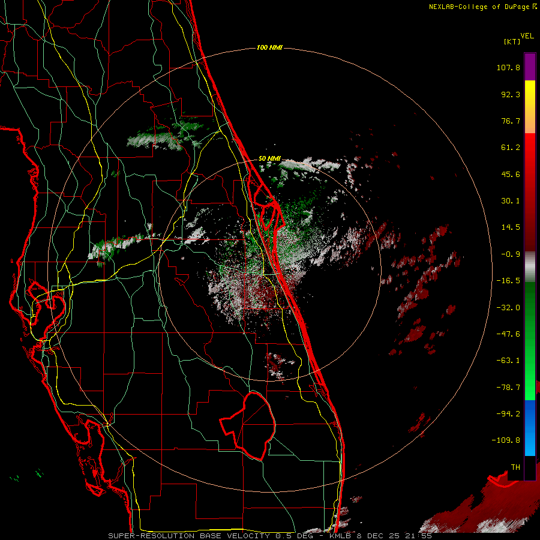Click the -109.8 velocity scale value

click(506, 440)
